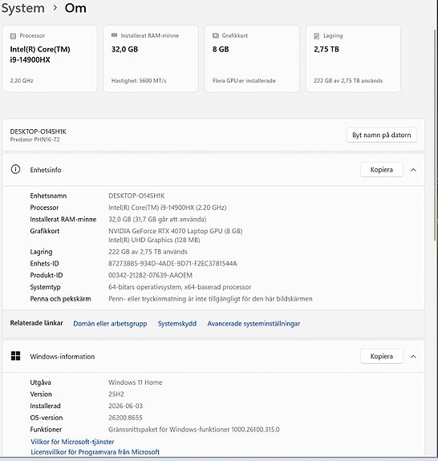Copy Windows-information with its Kopiera button
The image size is (438, 461).
point(382,356)
